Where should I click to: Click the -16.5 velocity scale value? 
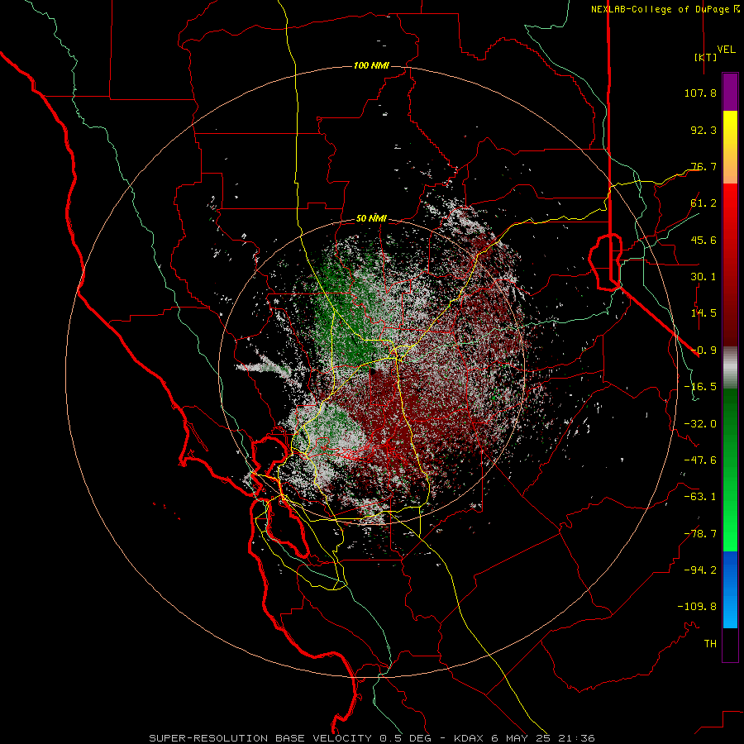pyautogui.click(x=700, y=387)
